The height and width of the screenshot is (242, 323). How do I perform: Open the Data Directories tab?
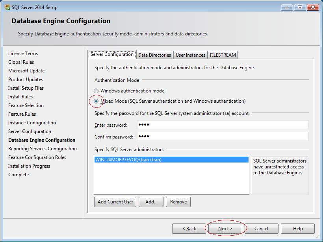(154, 55)
